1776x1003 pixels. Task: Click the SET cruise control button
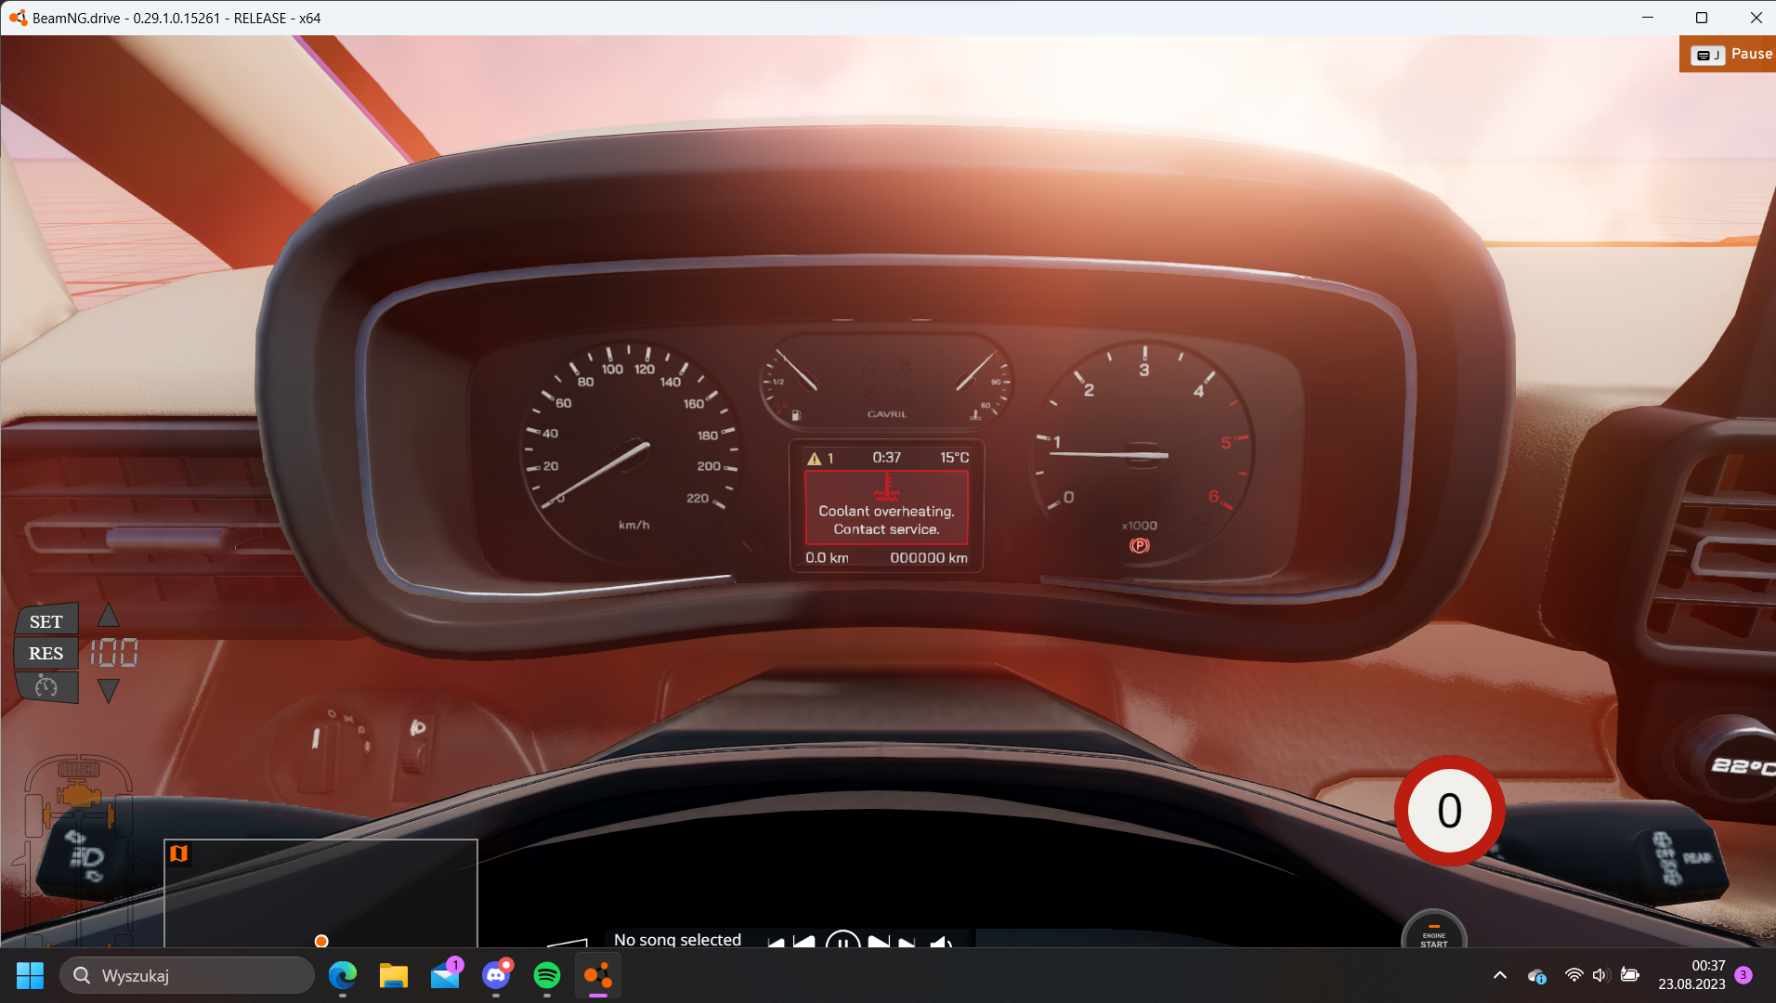pos(46,621)
